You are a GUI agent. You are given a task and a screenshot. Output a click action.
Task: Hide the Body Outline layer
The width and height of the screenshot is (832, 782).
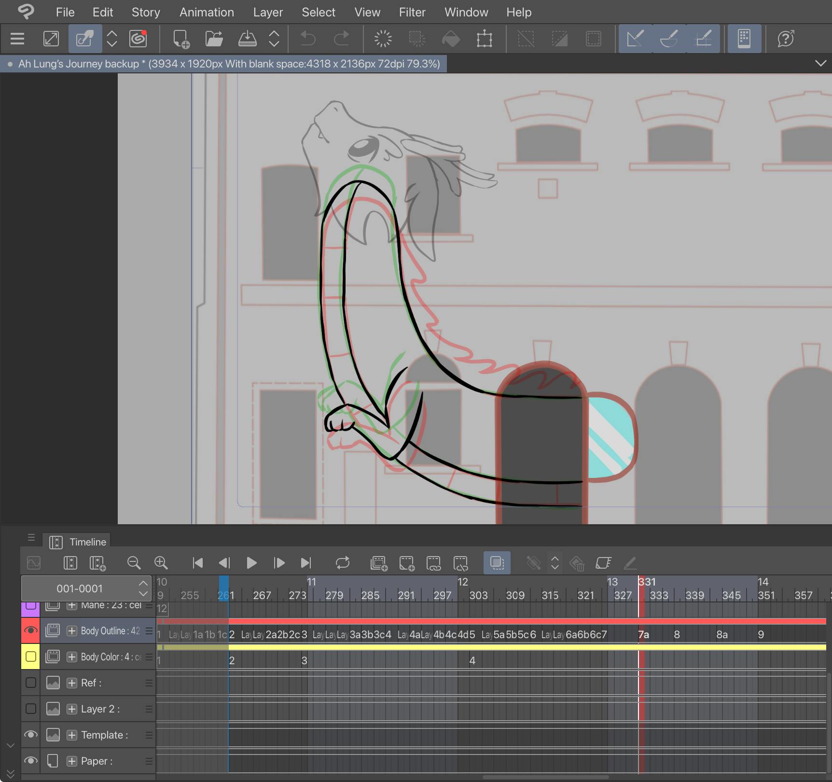point(30,630)
